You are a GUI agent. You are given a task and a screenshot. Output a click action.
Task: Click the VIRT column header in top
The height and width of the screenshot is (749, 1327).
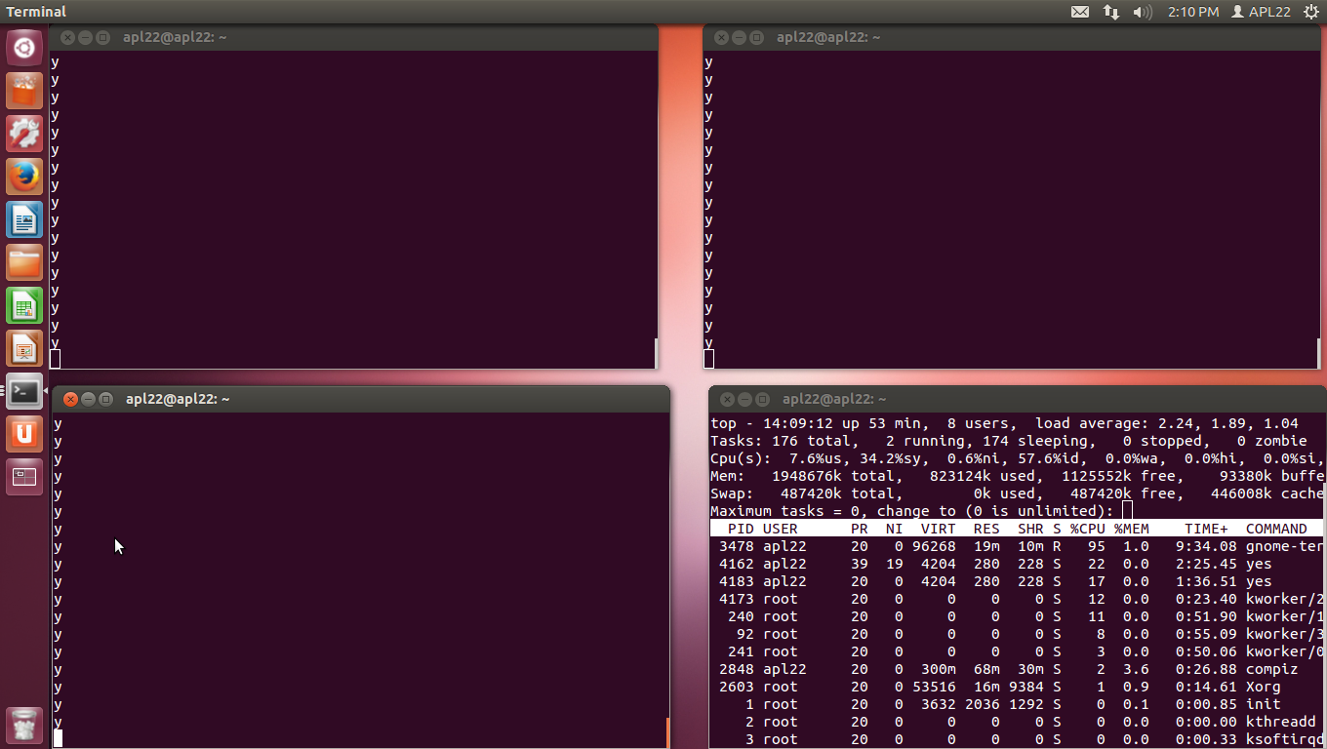coord(939,529)
